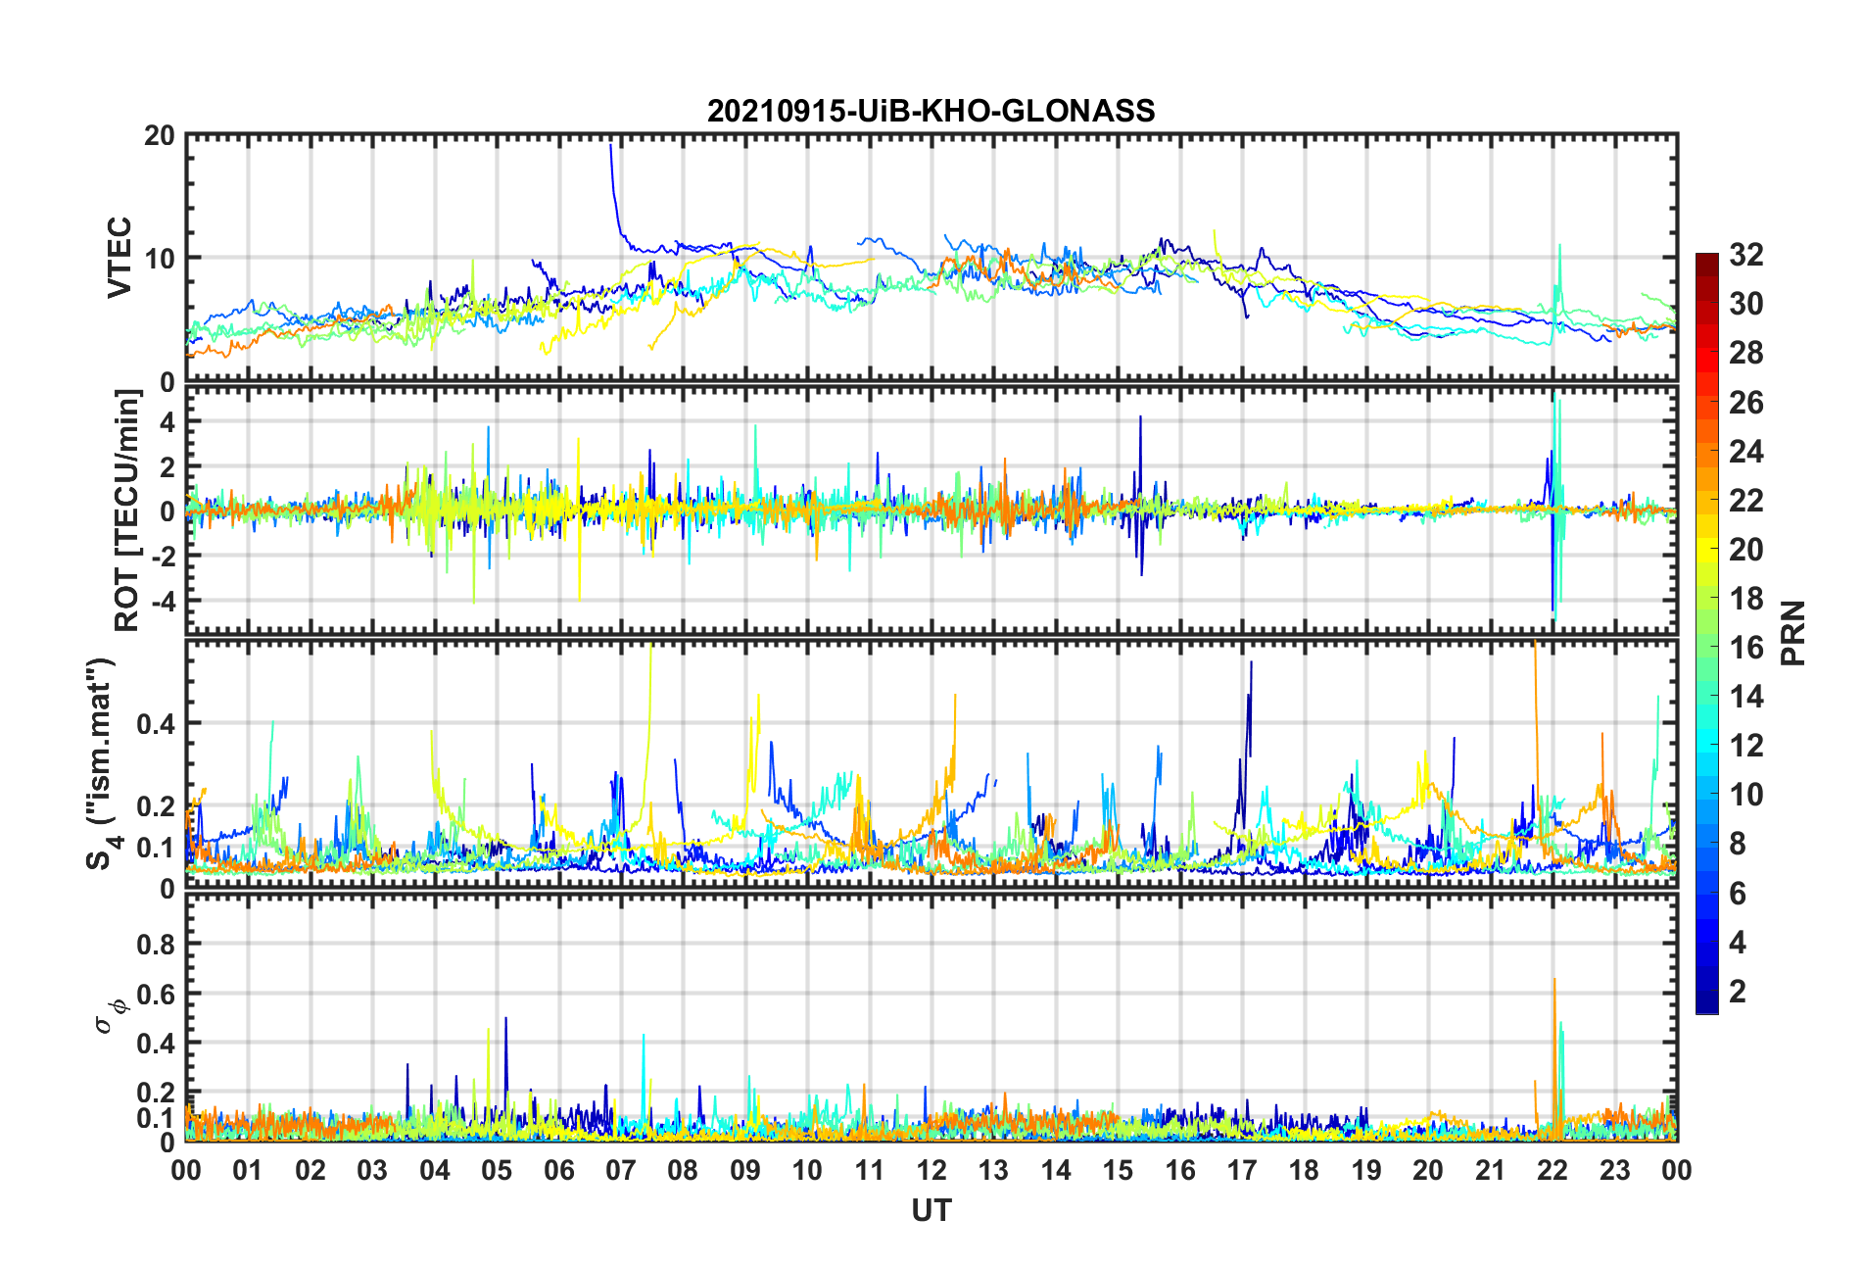This screenshot has width=1863, height=1266.
Task: Click VTEC y-axis tick 10
Action: [160, 258]
